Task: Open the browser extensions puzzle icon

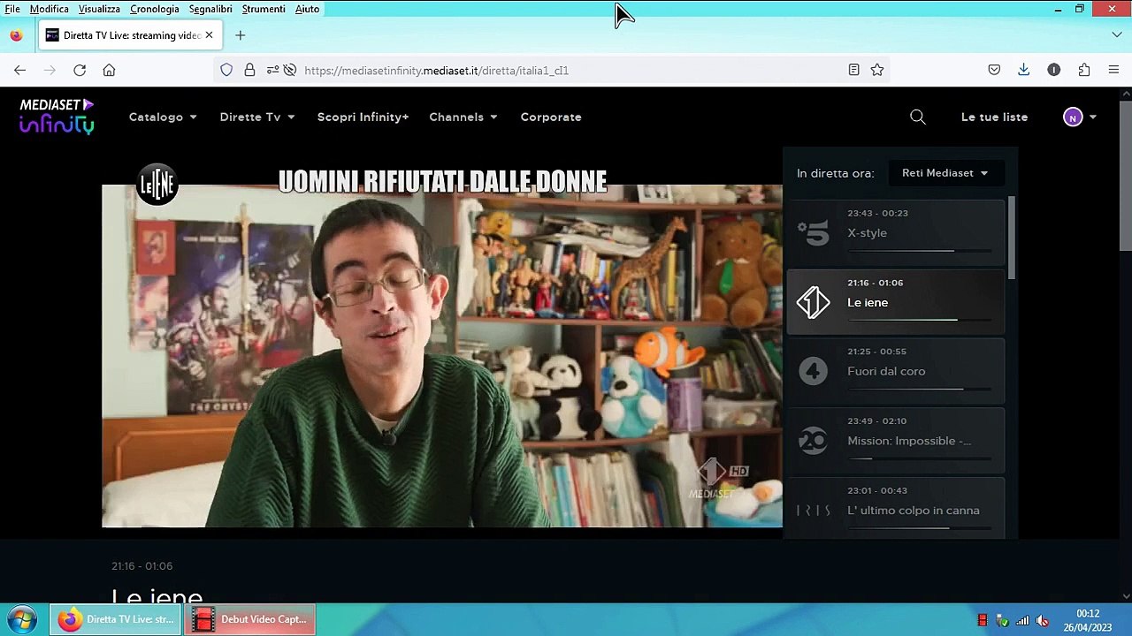Action: coord(1083,70)
